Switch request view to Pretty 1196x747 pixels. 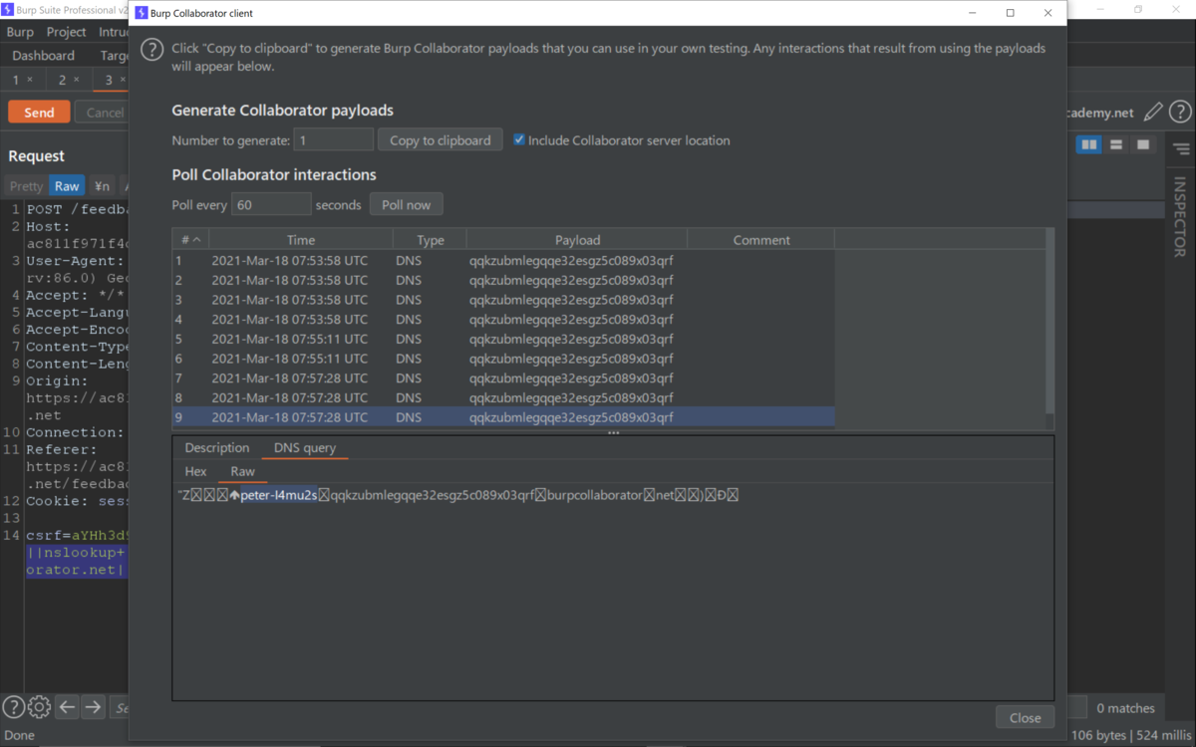tap(27, 186)
